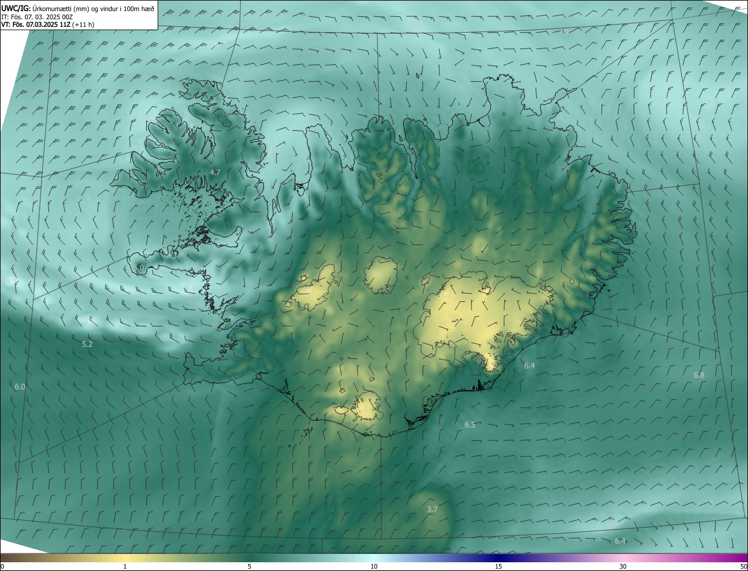Pick the 6.0 value label on the map

click(x=20, y=387)
